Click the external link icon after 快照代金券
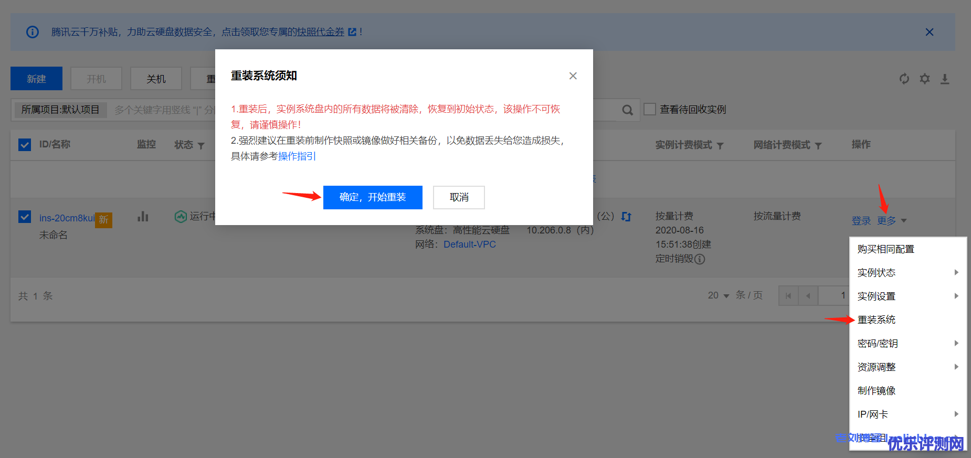 (x=352, y=32)
